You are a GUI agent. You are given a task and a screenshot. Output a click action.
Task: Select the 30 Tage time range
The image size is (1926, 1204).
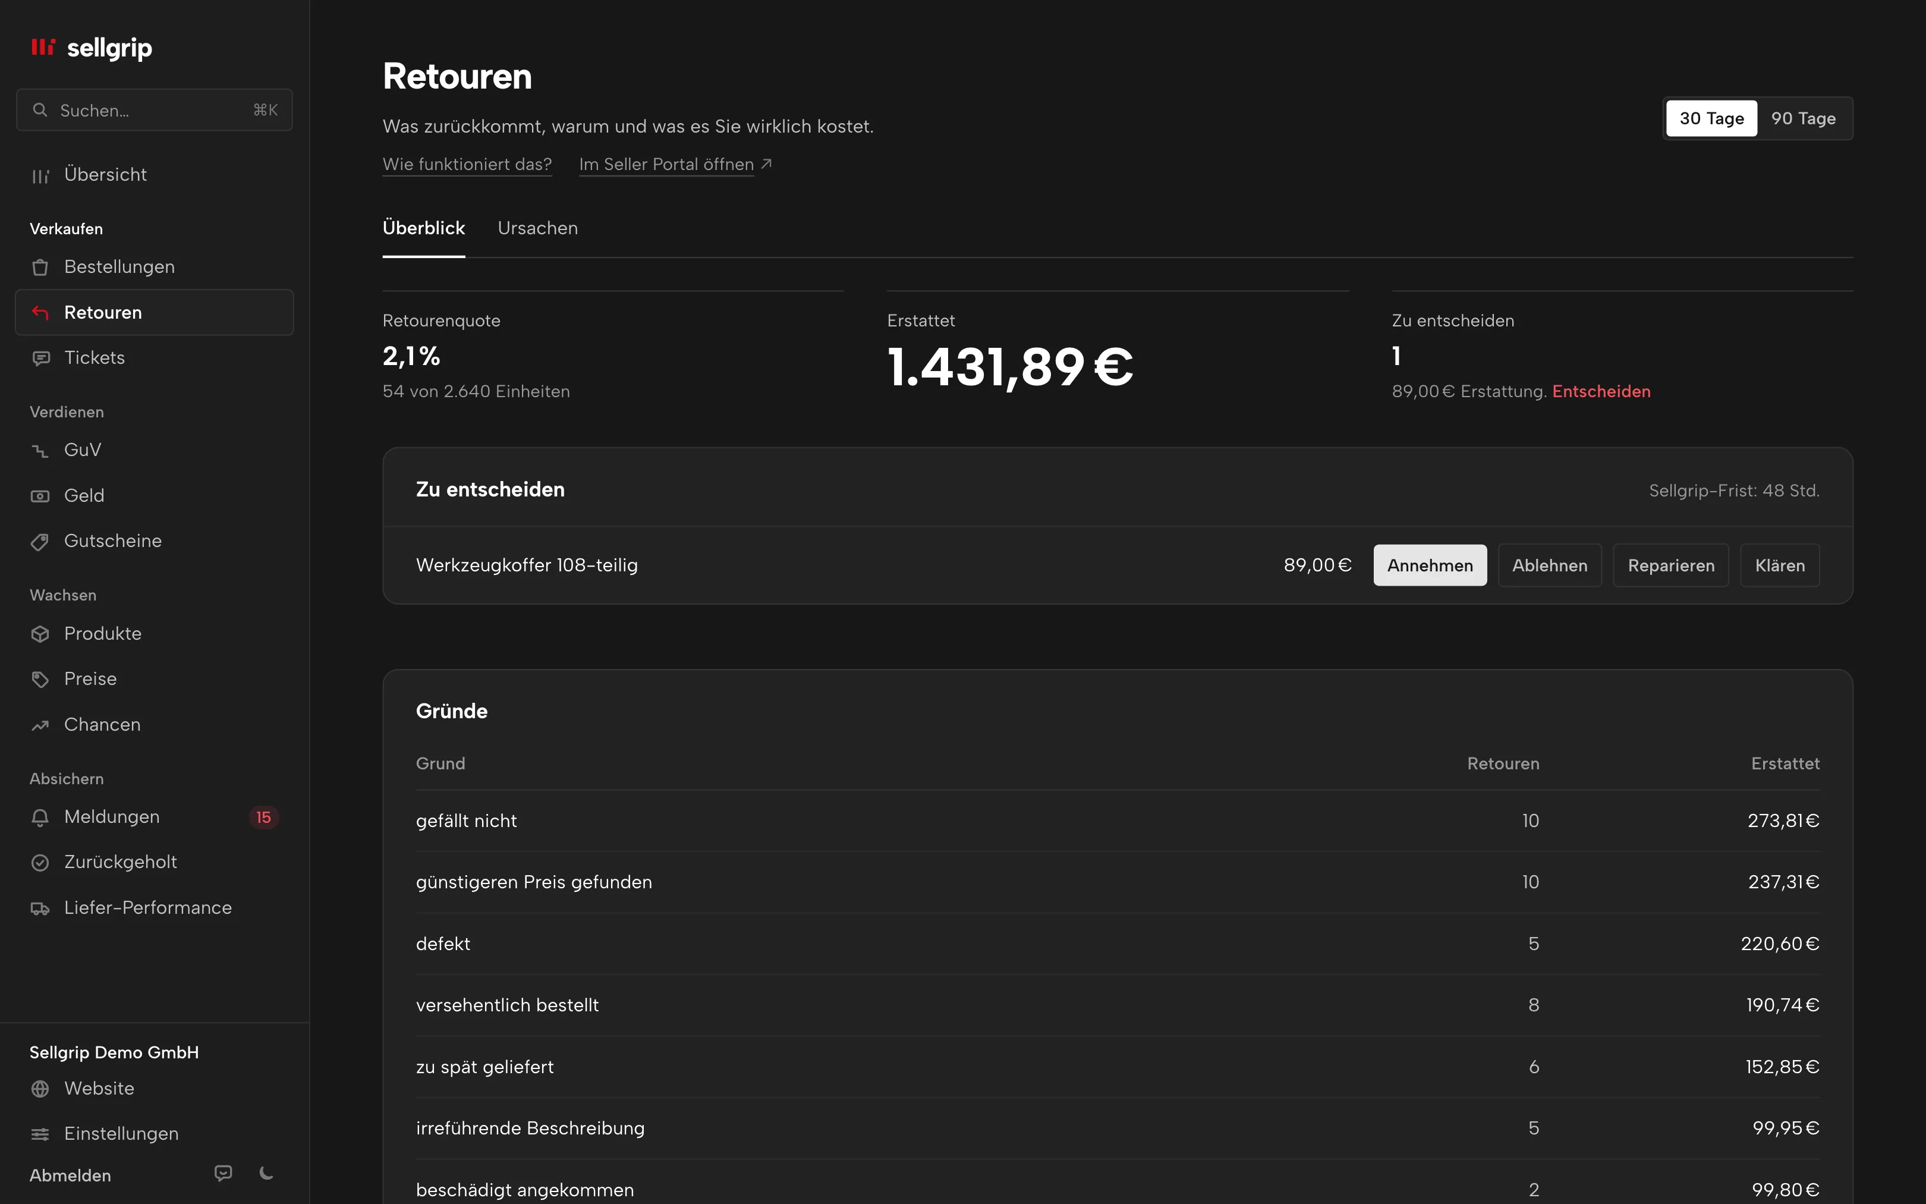coord(1711,119)
